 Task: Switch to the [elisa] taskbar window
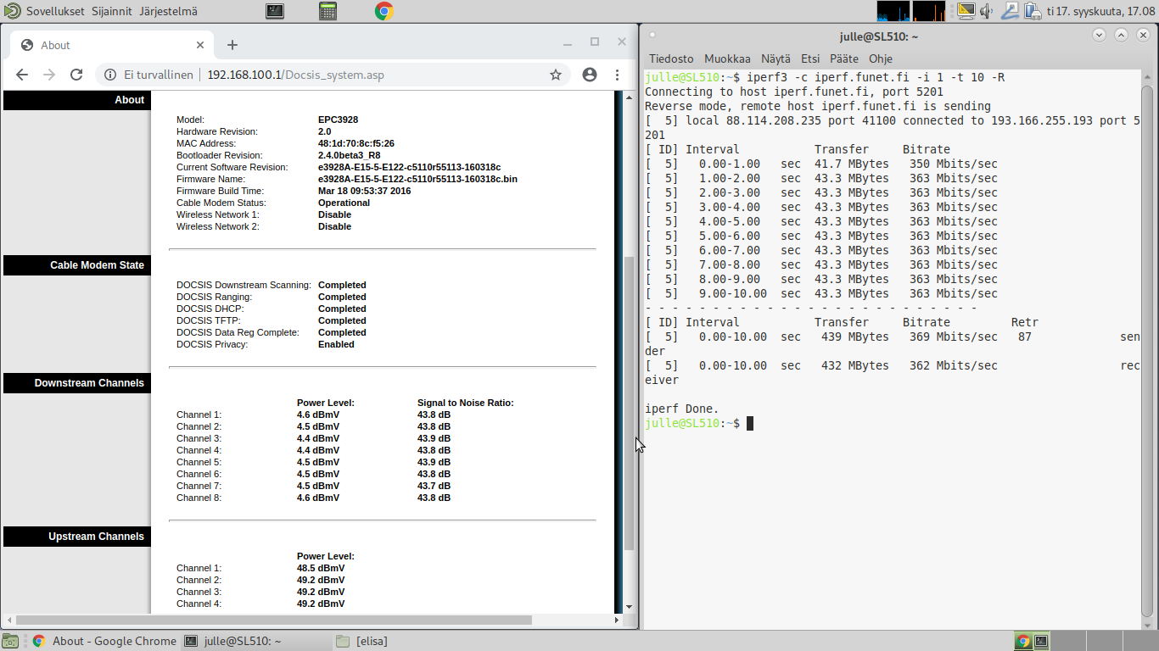point(372,641)
